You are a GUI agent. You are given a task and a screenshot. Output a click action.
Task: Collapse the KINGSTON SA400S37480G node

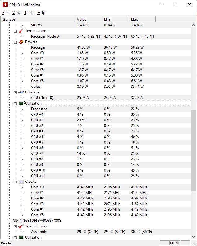click(x=9, y=221)
